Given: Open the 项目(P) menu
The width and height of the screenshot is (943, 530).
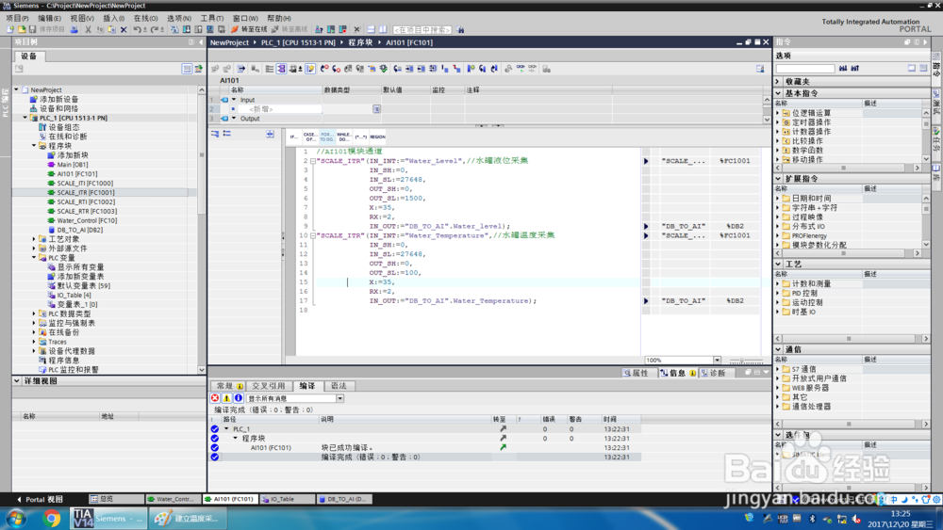Looking at the screenshot, I should click(17, 19).
